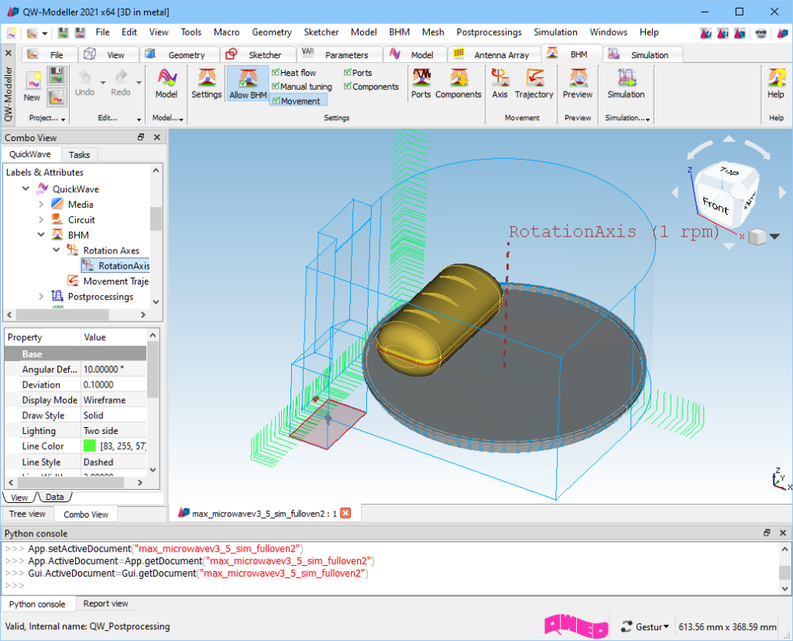Float the Combo View panel
793x641 pixels.
pos(141,137)
